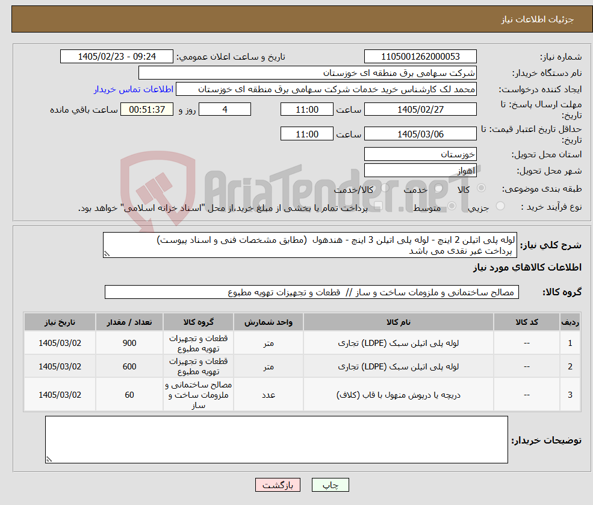The image size is (593, 505).
Task: Click quantity 60 in row 3
Action: tap(129, 395)
